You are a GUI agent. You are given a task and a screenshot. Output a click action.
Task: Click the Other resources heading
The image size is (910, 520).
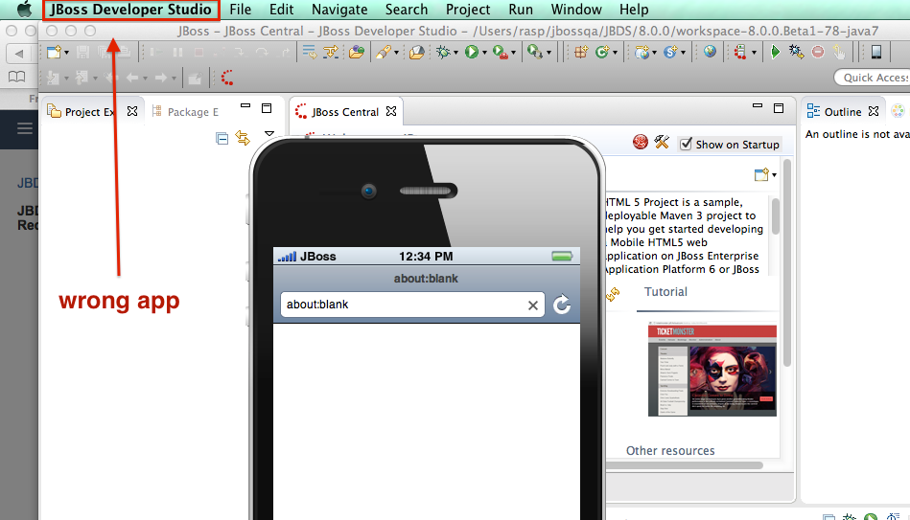coord(670,450)
